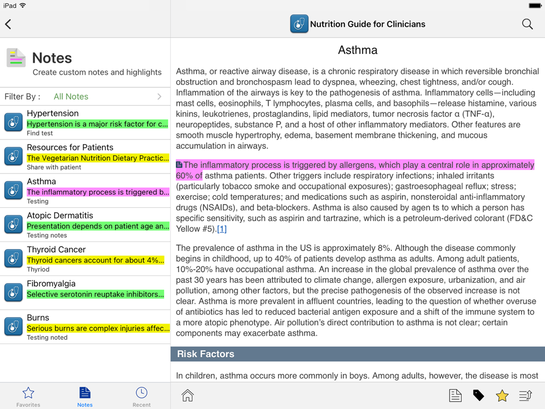
Task: Switch to the Favorites tab
Action: tap(28, 397)
